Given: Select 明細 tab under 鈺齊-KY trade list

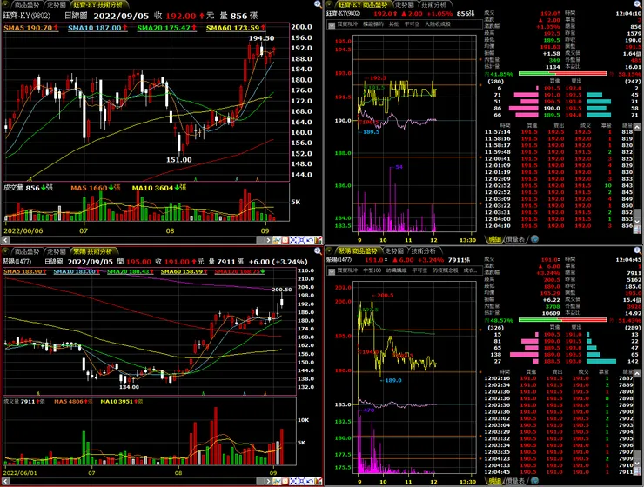Looking at the screenshot, I should point(494,239).
